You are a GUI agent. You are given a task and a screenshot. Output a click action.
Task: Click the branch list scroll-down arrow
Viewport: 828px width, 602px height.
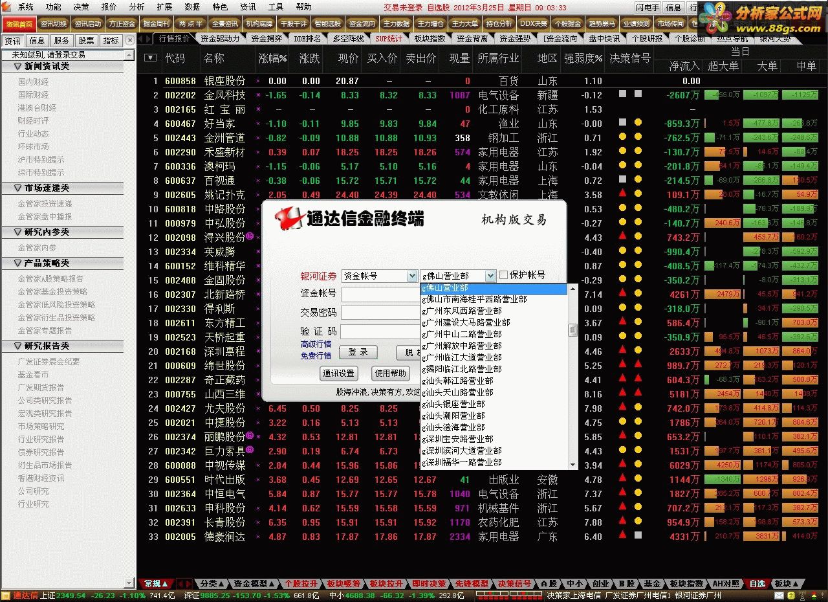pos(572,464)
